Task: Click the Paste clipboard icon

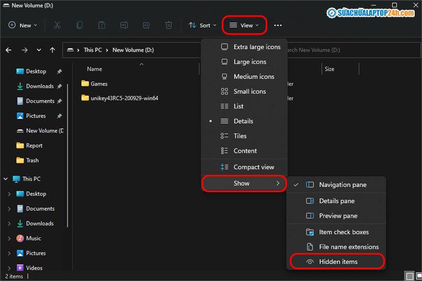Action: (x=102, y=25)
